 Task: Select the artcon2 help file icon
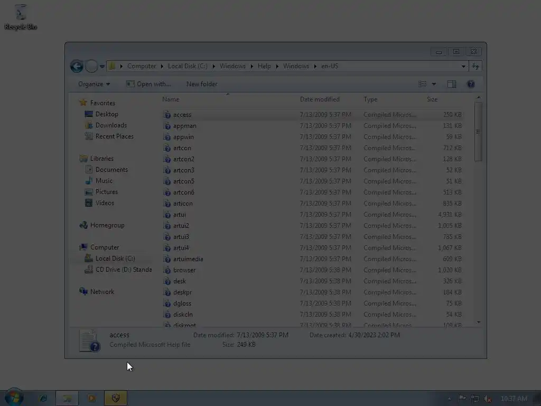pyautogui.click(x=167, y=159)
